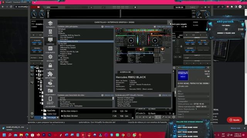247x138 pixels.
Task: Open the Audio settings section
Action: tap(50, 33)
